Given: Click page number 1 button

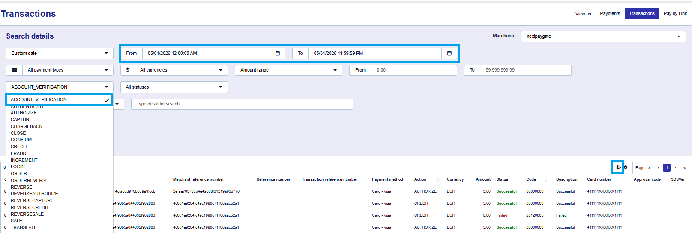Looking at the screenshot, I should point(667,168).
